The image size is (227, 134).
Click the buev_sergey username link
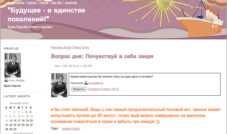16,80
